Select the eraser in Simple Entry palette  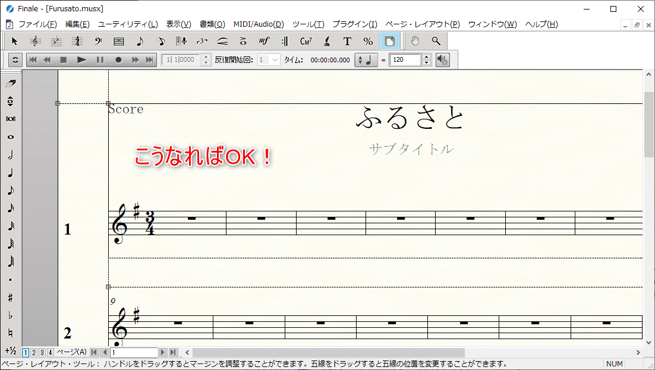(x=12, y=82)
